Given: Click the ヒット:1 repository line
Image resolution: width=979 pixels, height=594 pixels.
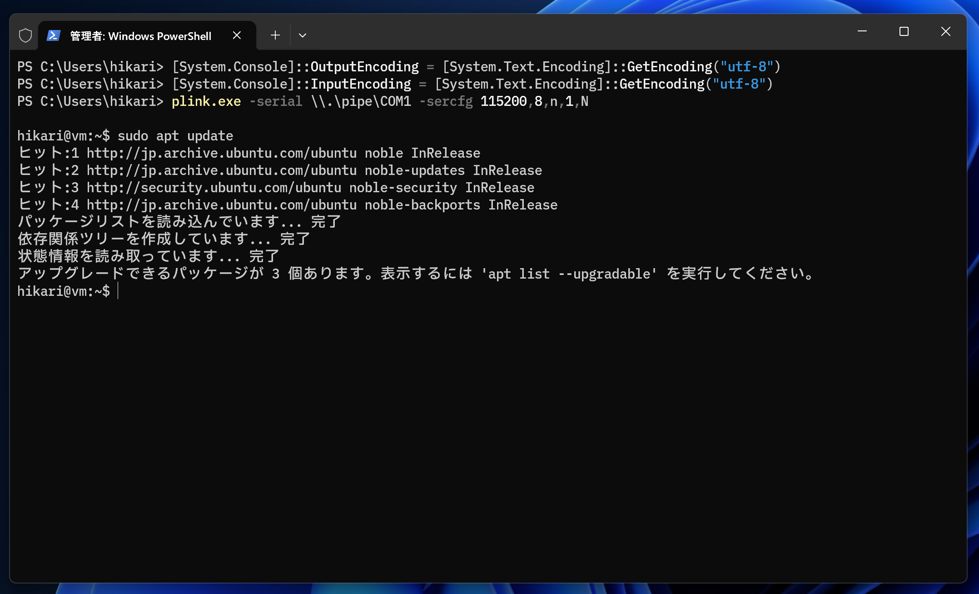Looking at the screenshot, I should point(49,153).
